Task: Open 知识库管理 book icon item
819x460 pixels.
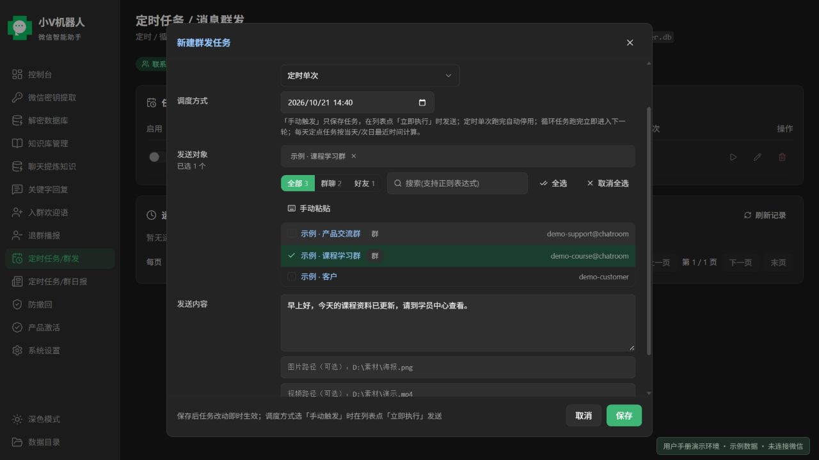Action: (60, 144)
